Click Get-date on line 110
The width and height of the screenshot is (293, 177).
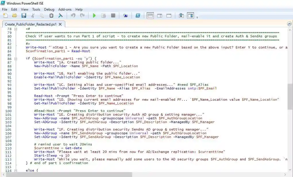[74, 148]
